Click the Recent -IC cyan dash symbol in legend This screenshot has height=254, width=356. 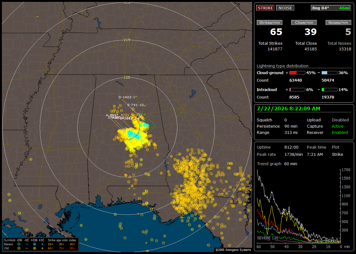27,244
